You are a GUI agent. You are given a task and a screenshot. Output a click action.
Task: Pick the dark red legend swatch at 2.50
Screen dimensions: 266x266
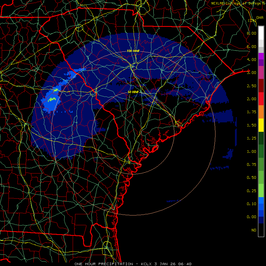[261, 86]
